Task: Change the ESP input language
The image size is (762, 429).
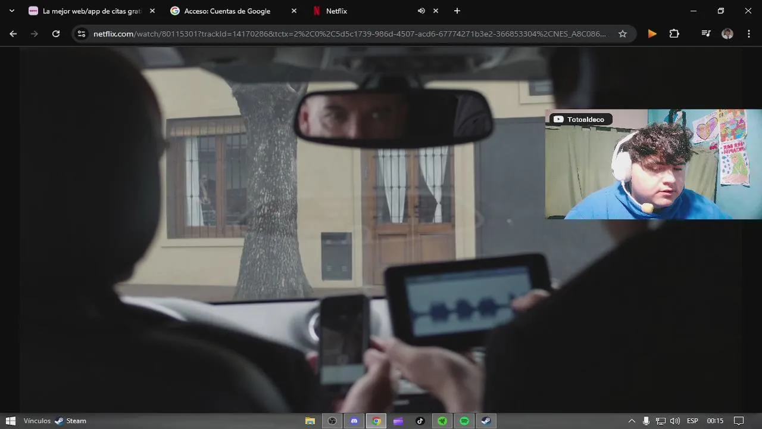Action: [692, 421]
